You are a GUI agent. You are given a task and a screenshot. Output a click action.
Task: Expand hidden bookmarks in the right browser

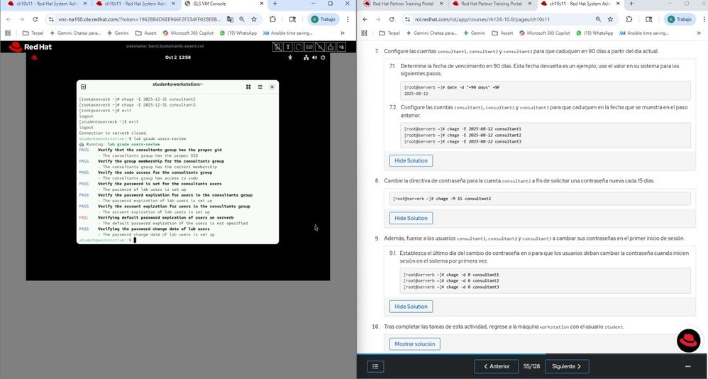(x=697, y=33)
